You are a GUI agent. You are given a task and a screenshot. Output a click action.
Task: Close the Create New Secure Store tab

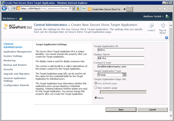point(125,9)
